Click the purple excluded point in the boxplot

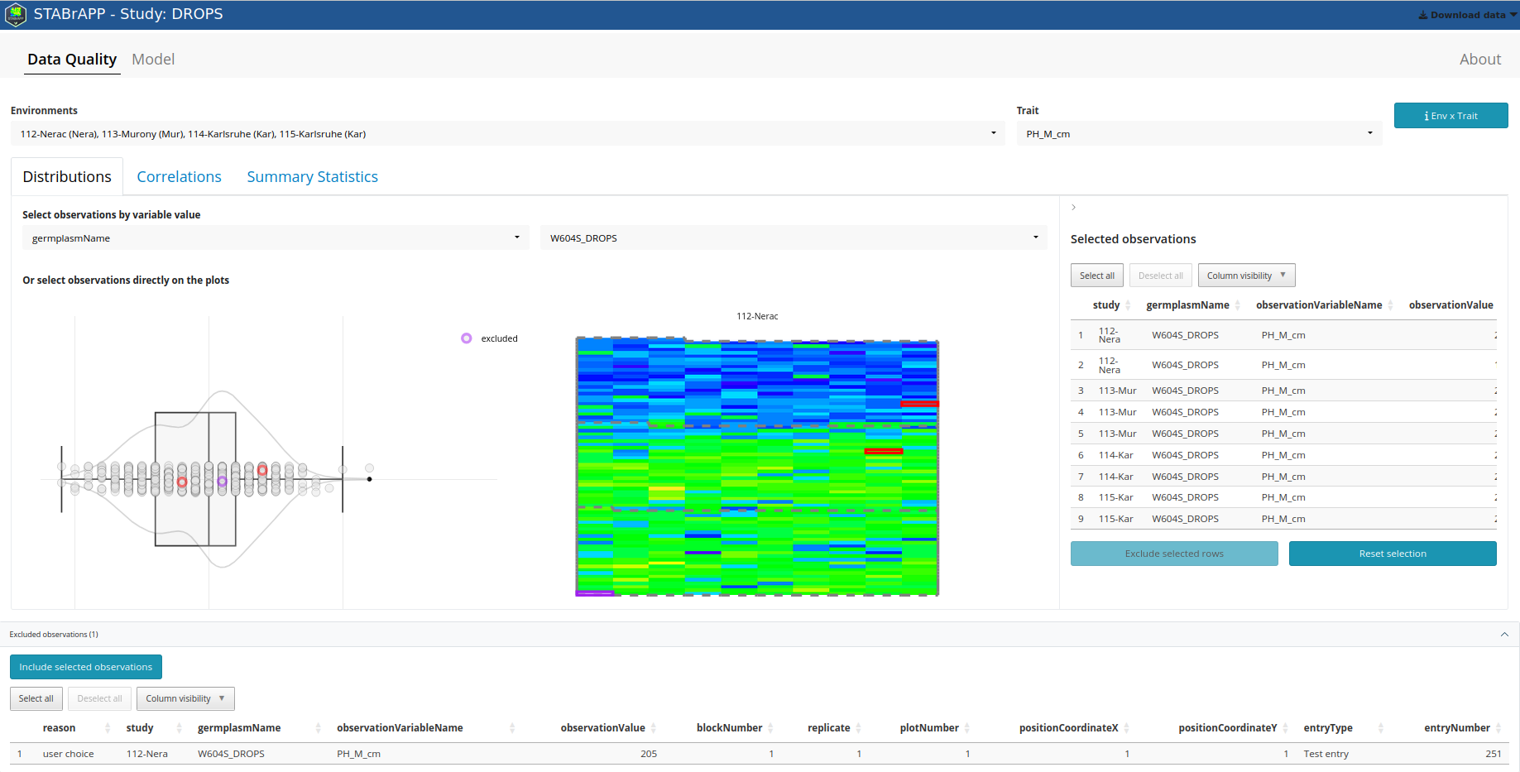(222, 481)
